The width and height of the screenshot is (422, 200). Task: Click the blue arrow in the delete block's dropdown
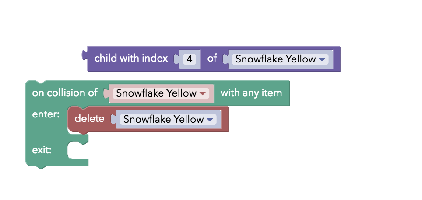coord(210,120)
